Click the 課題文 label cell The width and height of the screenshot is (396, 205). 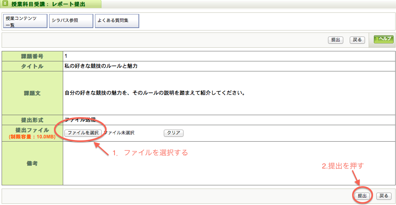tap(32, 93)
